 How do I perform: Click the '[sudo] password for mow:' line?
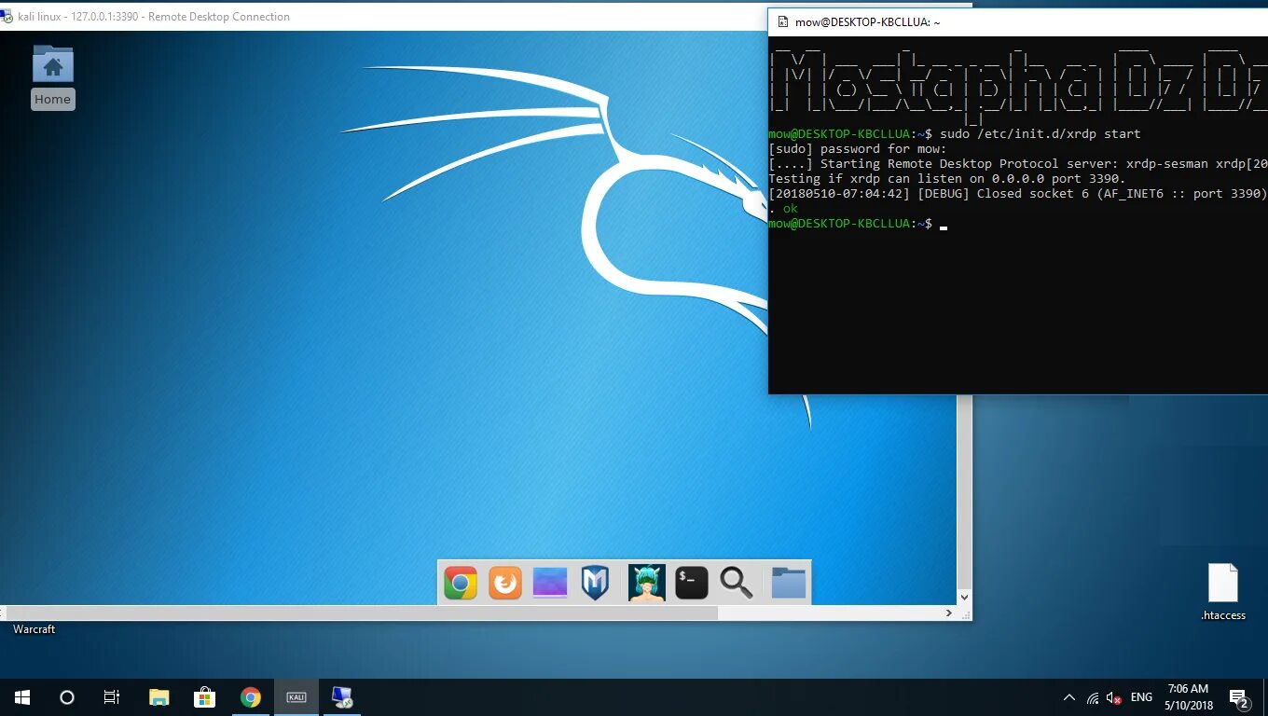click(x=857, y=149)
